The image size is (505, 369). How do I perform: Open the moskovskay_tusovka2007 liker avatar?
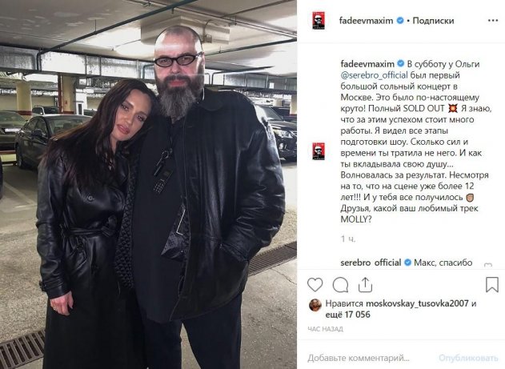(315, 305)
